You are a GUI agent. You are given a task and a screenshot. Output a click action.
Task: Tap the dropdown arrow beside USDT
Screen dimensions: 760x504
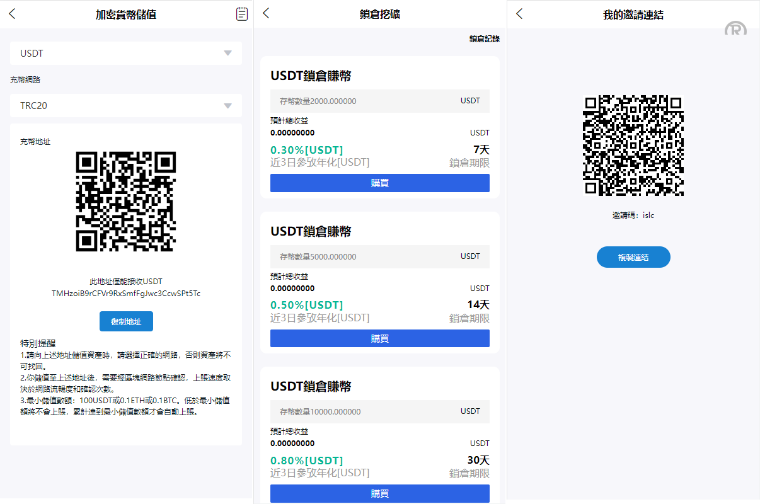pyautogui.click(x=227, y=53)
